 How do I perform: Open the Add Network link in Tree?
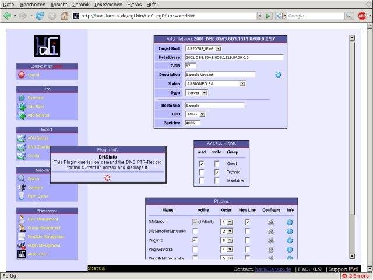(x=38, y=116)
